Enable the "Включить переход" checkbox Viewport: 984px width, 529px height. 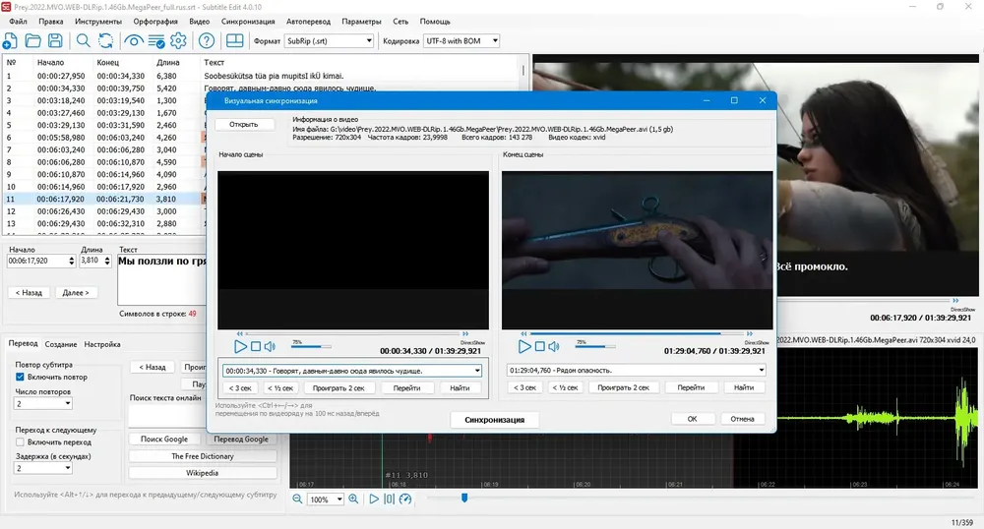20,441
